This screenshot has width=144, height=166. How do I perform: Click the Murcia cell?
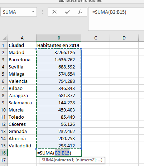22,110
